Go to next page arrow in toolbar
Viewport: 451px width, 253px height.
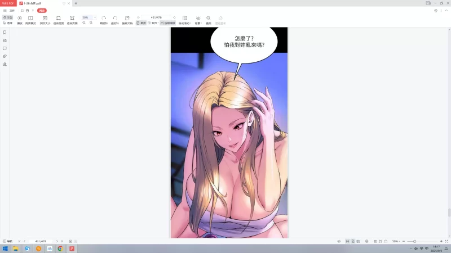(174, 17)
